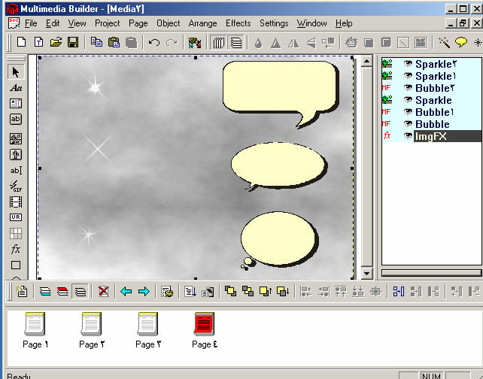
Task: Toggle visibility eye of Sparkle object
Action: 408,100
